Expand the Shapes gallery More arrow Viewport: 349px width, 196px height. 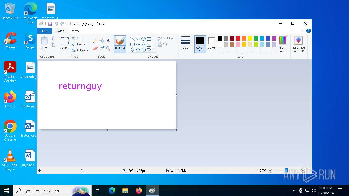click(154, 50)
